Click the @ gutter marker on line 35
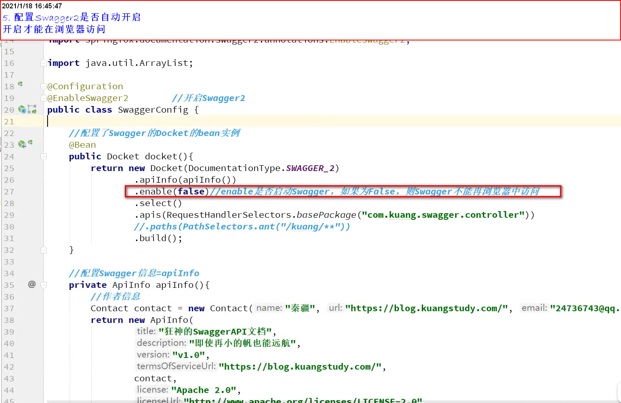This screenshot has width=621, height=403. [x=32, y=285]
